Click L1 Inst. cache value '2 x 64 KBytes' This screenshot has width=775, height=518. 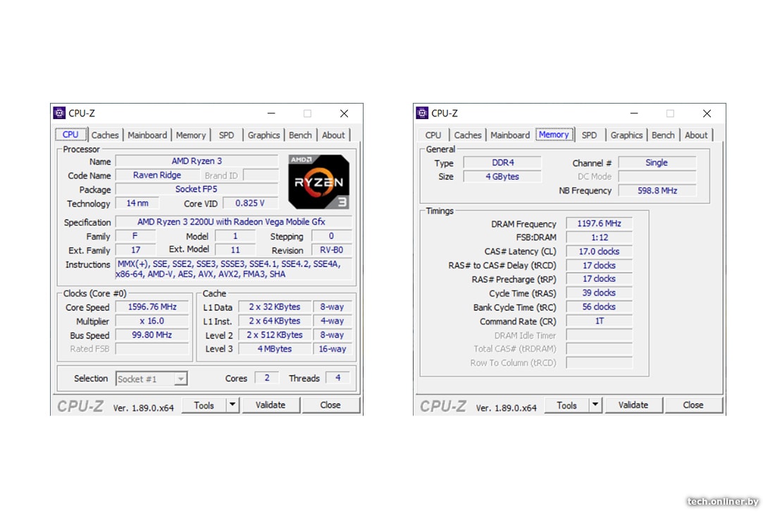(x=275, y=321)
